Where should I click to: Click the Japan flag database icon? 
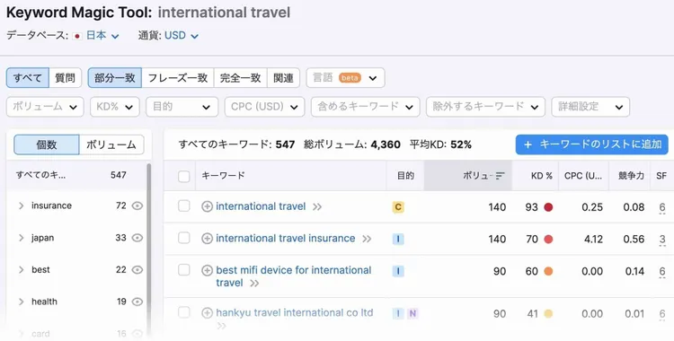pos(77,36)
